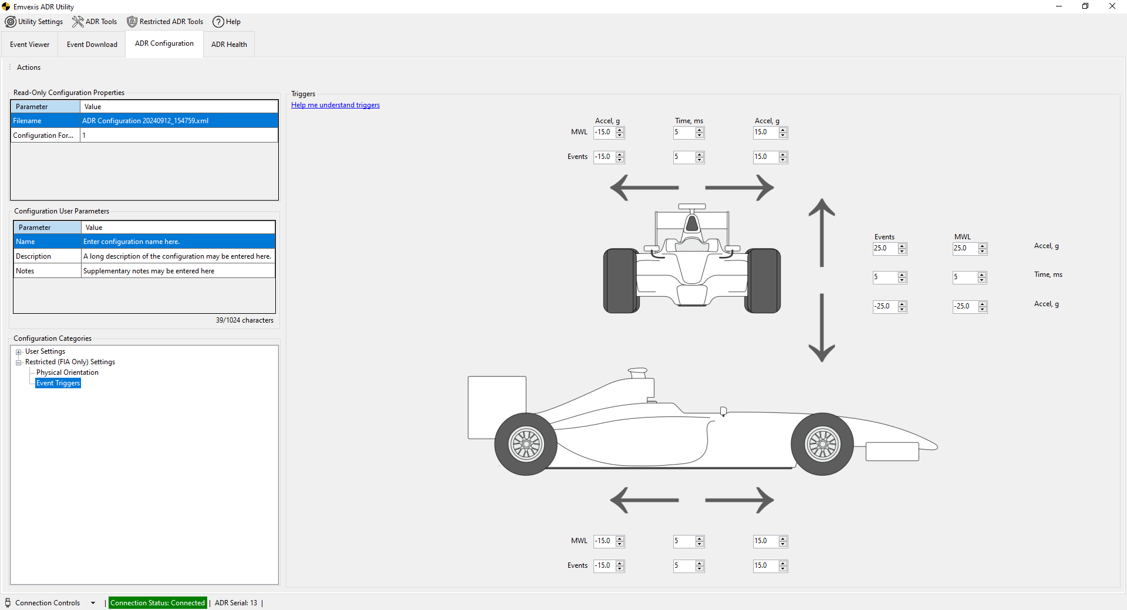1127x610 pixels.
Task: Adjust top Events Time ms spinner
Action: (x=699, y=157)
